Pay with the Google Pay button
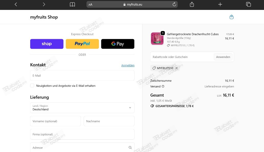 [x=118, y=44]
